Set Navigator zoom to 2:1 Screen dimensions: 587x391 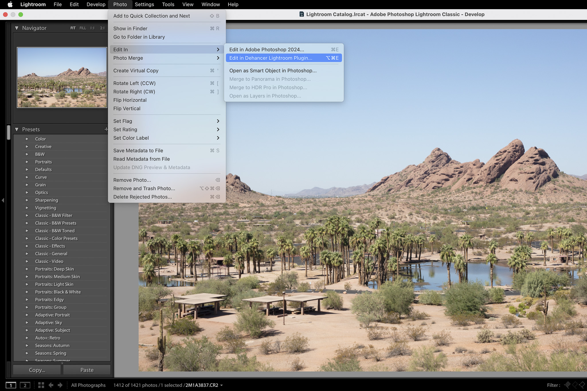102,28
